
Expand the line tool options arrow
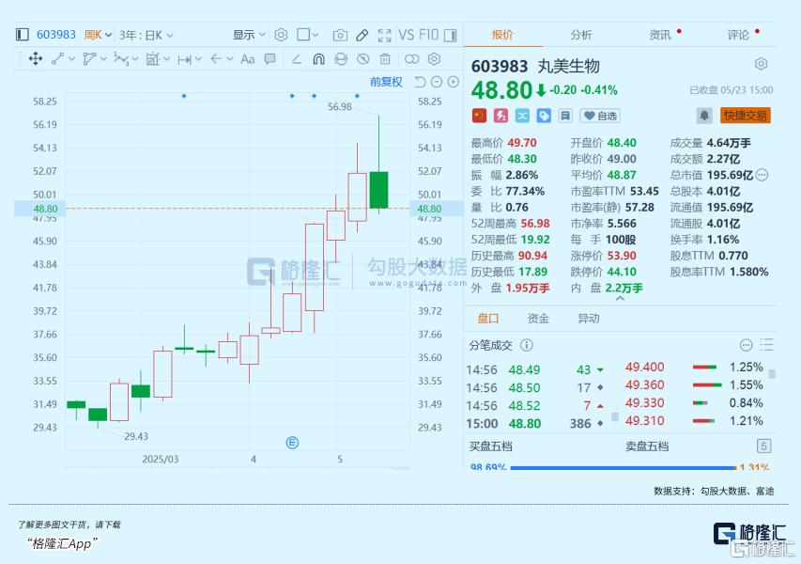pyautogui.click(x=71, y=59)
